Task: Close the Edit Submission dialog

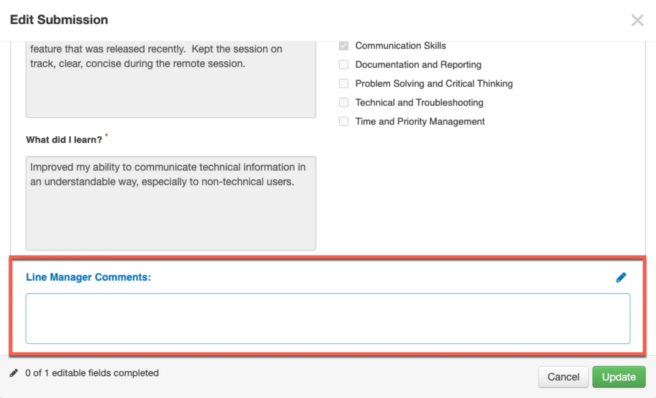Action: pos(637,20)
